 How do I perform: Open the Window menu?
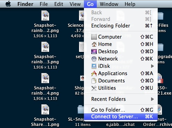coord(109,4)
